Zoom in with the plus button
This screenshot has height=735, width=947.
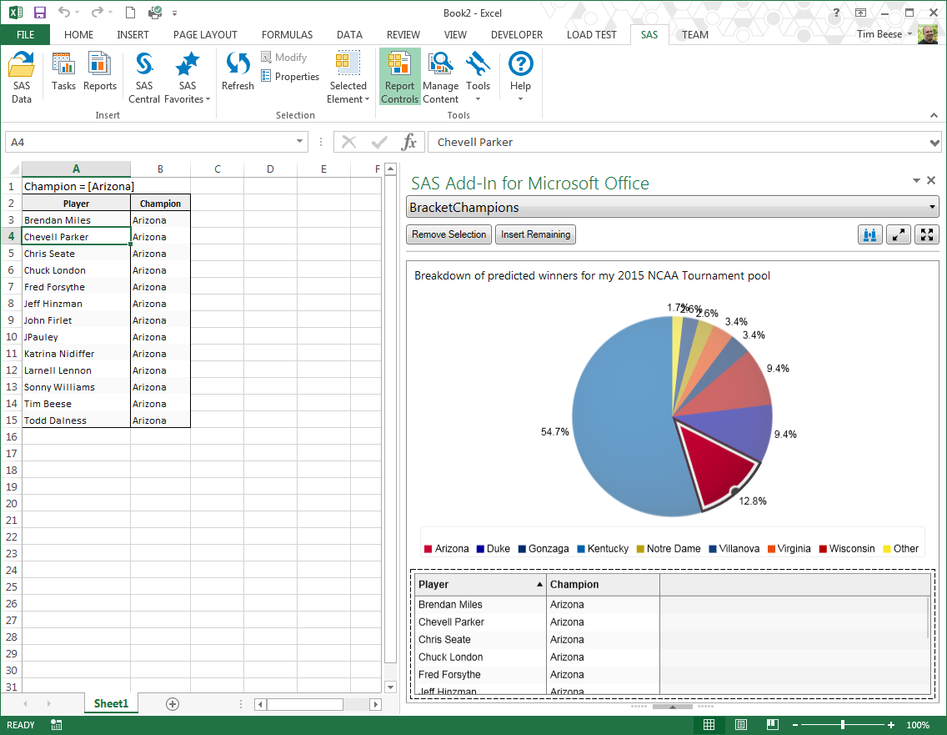tap(891, 725)
